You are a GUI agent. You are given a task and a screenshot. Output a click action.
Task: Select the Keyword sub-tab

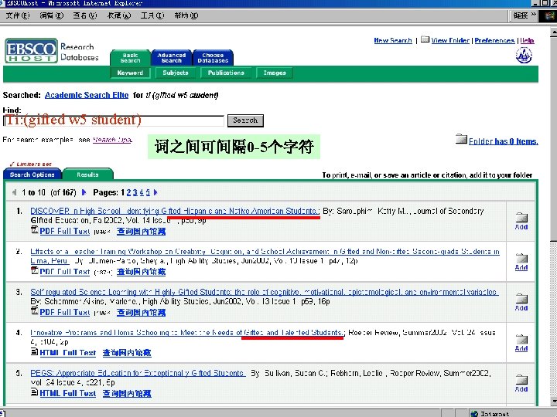[130, 73]
